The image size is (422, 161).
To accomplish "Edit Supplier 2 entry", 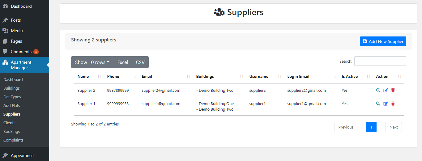I will click(386, 90).
